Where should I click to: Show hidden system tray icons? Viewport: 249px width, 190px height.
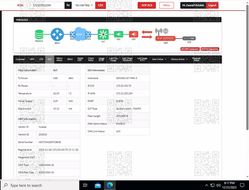[206, 185]
